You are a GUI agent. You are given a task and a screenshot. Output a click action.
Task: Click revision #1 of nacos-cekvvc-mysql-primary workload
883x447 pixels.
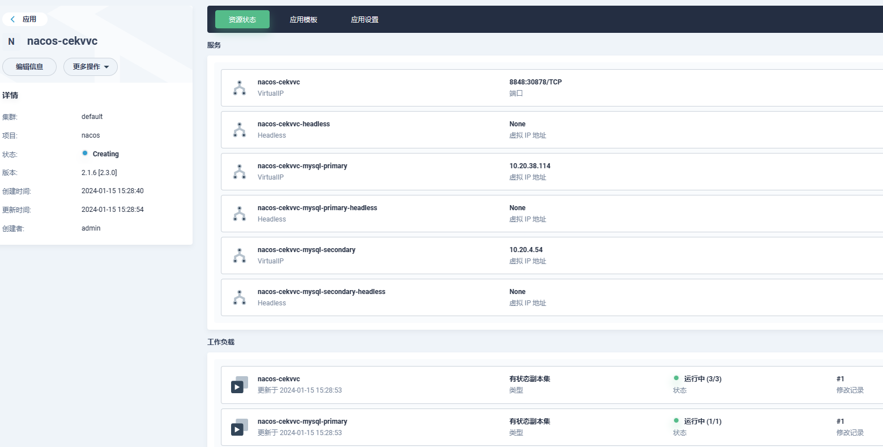[841, 422]
